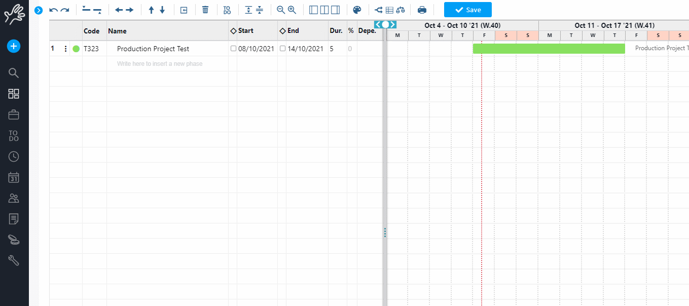
Task: Open the TO DO toolbar tool
Action: (x=227, y=9)
